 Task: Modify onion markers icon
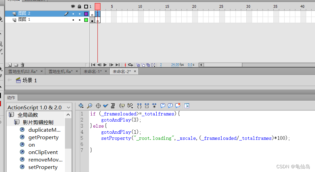click(x=154, y=65)
